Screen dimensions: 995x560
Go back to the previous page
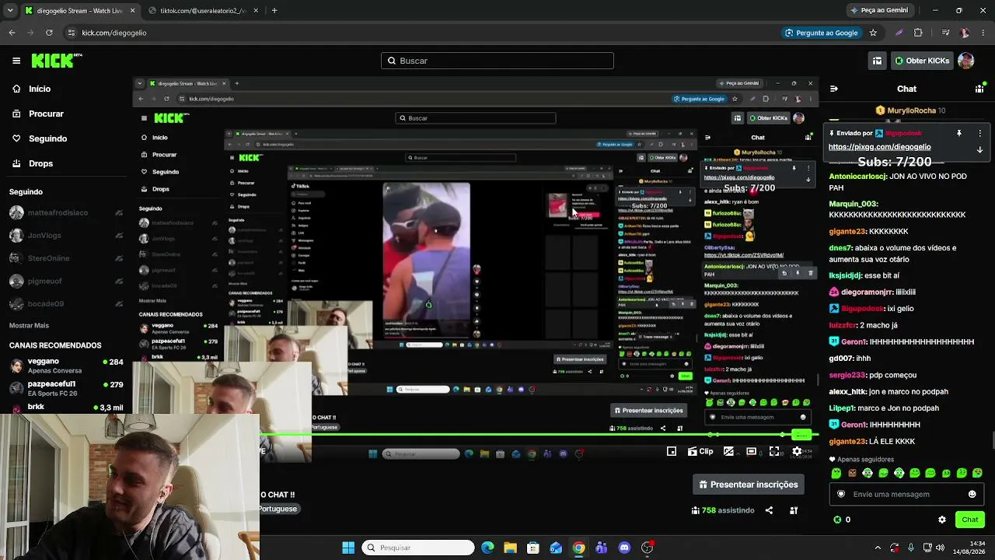pyautogui.click(x=12, y=33)
